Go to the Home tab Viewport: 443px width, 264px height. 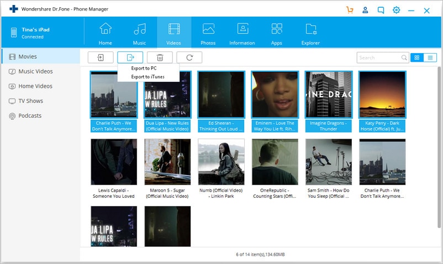(x=106, y=34)
